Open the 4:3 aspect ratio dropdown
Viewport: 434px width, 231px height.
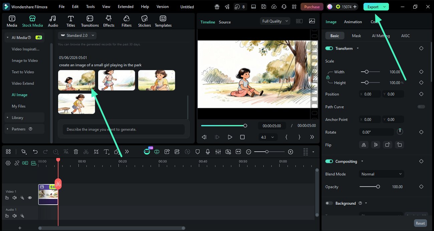tap(268, 137)
